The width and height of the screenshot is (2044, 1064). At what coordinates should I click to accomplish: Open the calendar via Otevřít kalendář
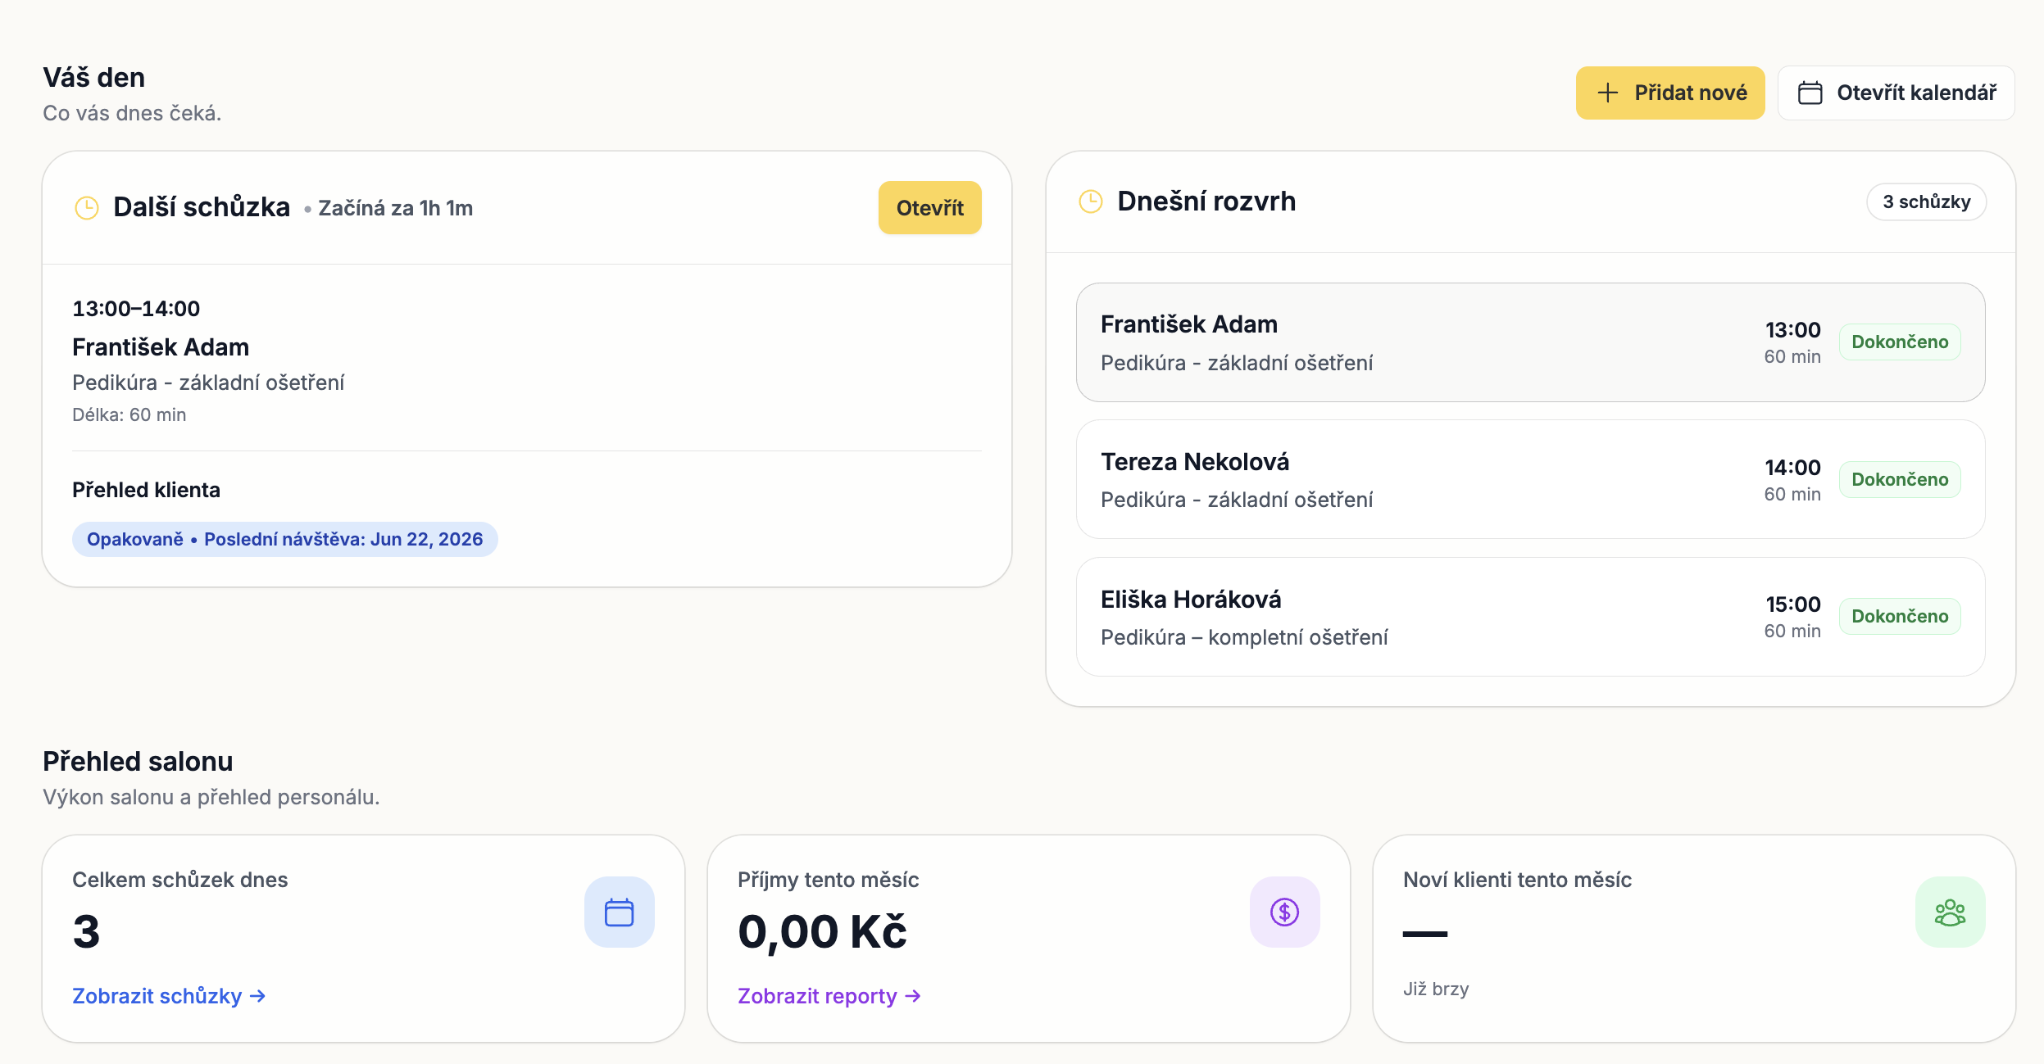point(1896,93)
